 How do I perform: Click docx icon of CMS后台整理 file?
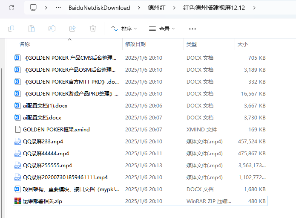pos(17,58)
